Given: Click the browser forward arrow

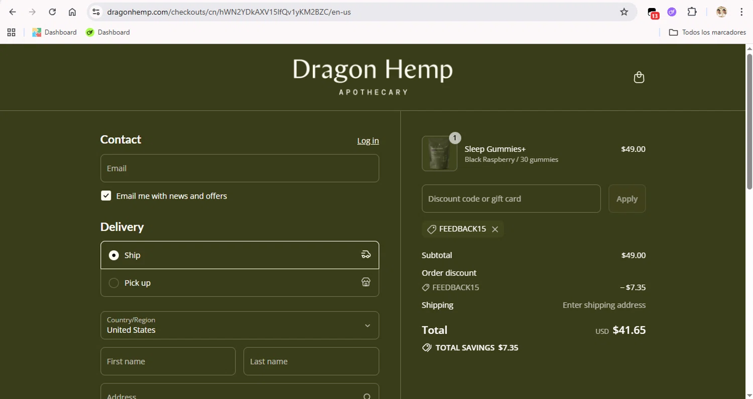Looking at the screenshot, I should [x=33, y=12].
